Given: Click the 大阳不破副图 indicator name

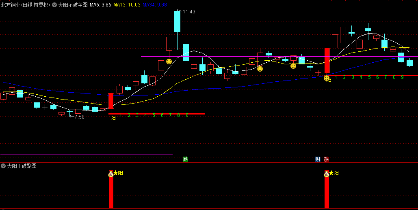Looking at the screenshot, I should [22, 166].
